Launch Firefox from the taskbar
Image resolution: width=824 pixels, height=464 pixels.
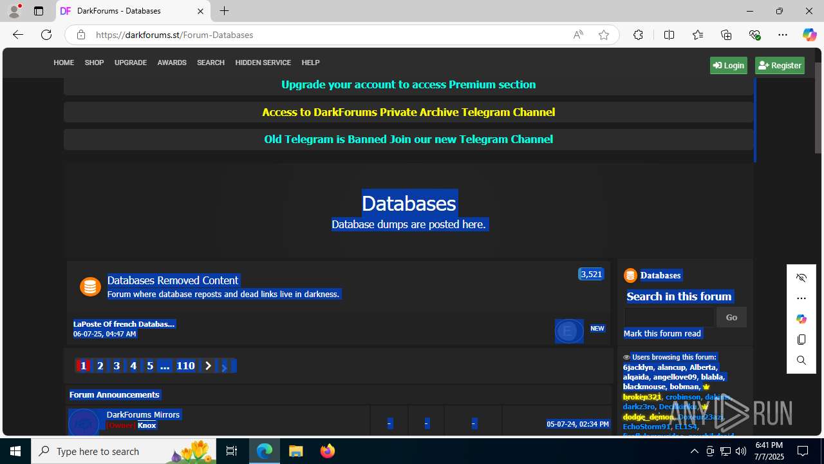click(x=328, y=451)
